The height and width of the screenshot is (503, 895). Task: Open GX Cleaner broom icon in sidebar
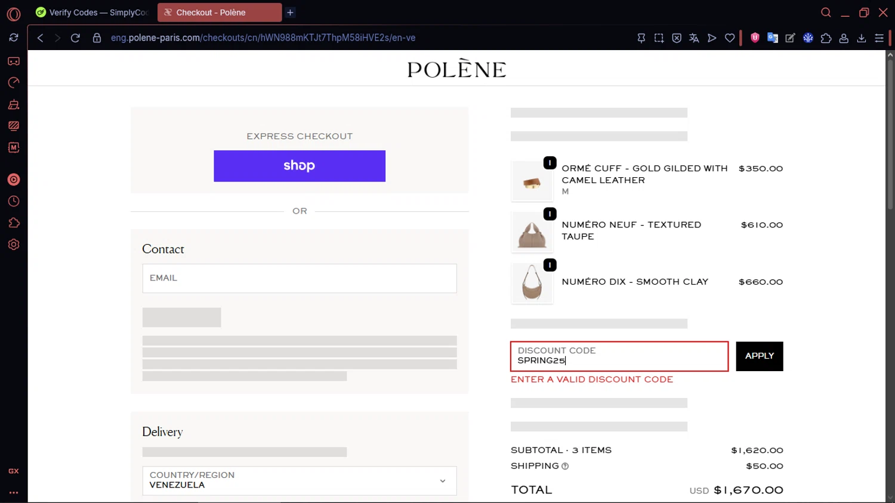(x=14, y=104)
